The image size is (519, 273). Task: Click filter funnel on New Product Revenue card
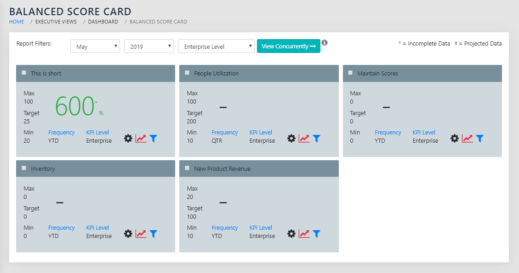317,234
